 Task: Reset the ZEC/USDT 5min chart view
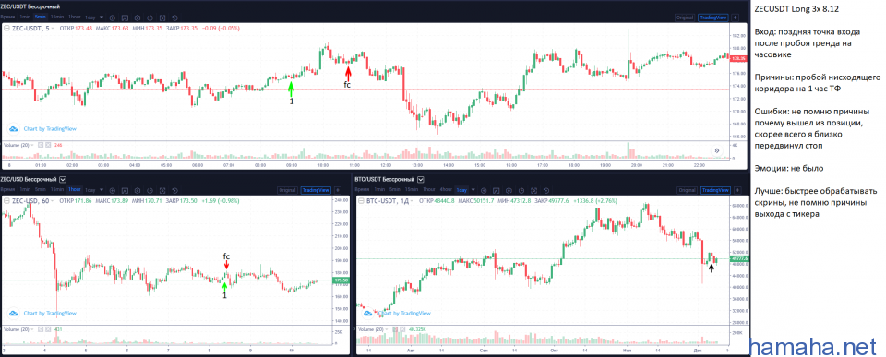[174, 18]
